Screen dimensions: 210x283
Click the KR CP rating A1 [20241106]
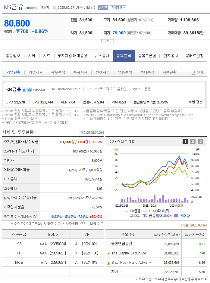point(87,253)
